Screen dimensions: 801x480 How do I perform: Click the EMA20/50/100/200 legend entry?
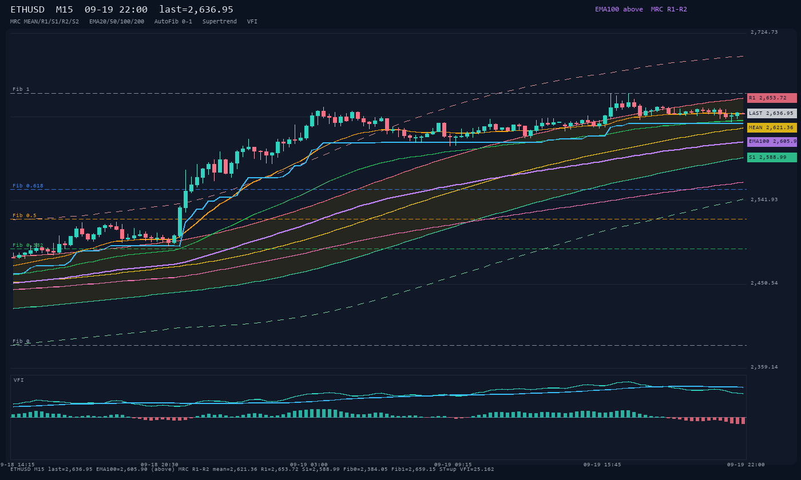117,21
